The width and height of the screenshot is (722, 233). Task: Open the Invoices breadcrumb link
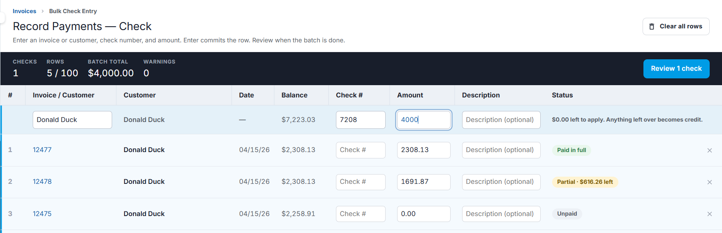(x=24, y=11)
